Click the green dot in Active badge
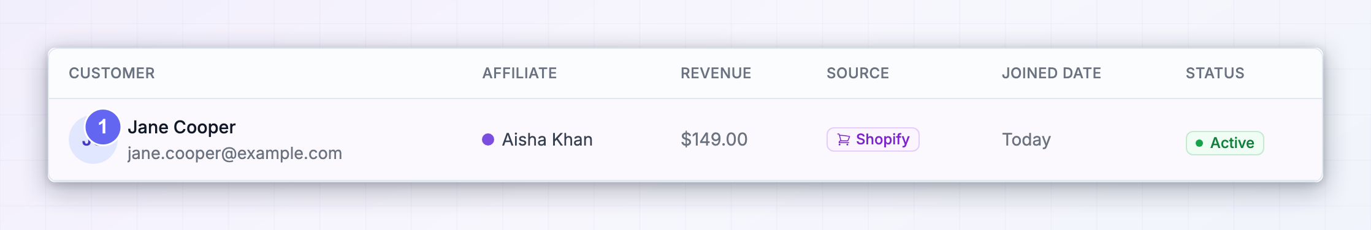Viewport: 1371px width, 230px height. (x=1199, y=143)
